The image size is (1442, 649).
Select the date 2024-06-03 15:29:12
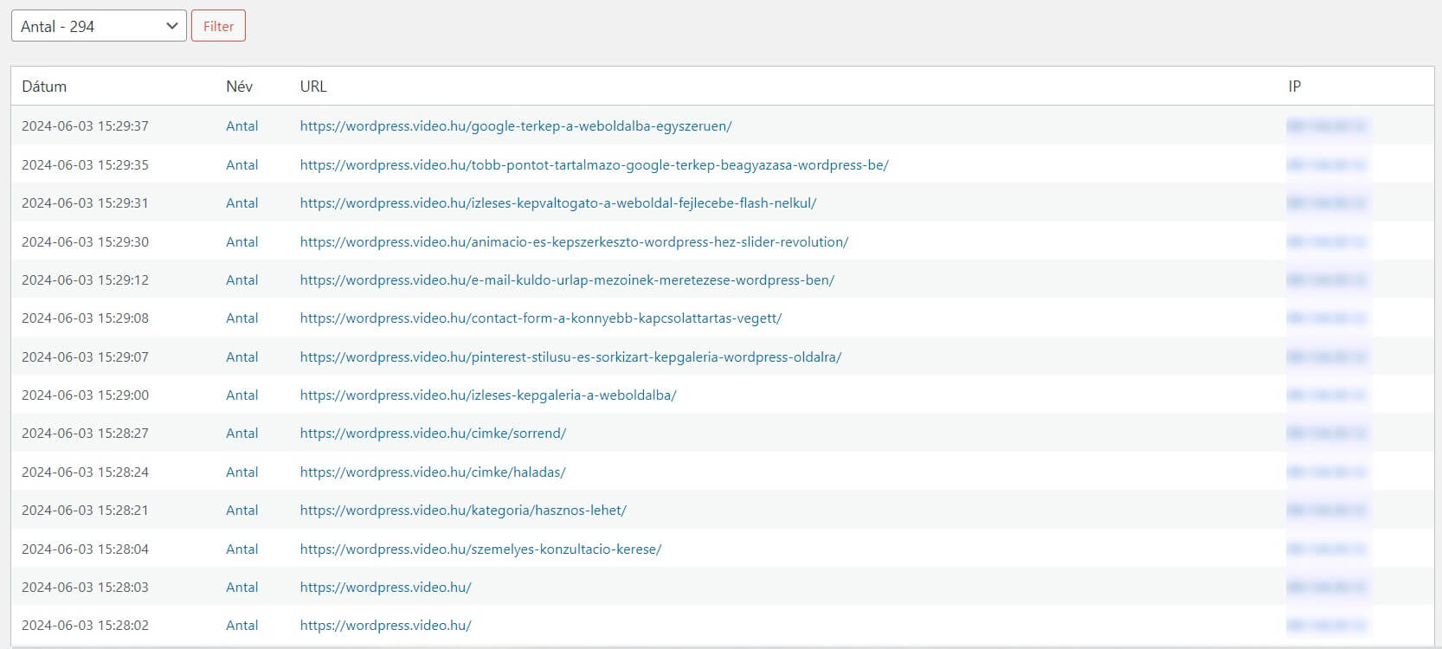85,280
